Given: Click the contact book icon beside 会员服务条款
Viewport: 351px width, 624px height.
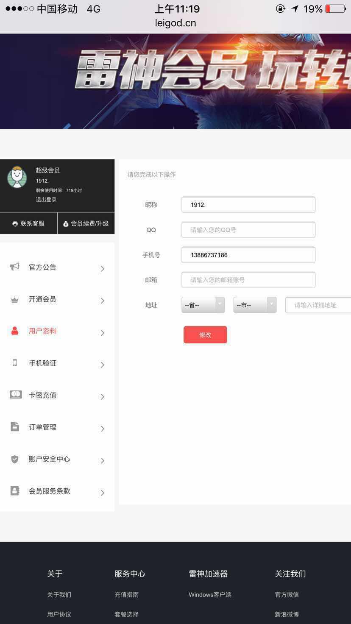Looking at the screenshot, I should (x=15, y=491).
